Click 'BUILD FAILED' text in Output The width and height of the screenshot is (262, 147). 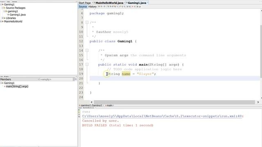click(x=95, y=125)
